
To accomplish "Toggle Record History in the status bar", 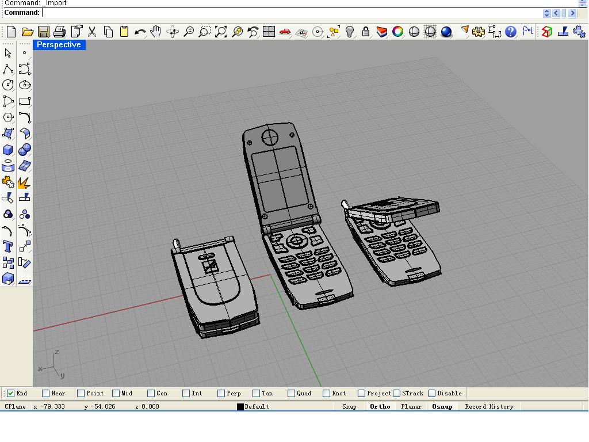I will 489,407.
